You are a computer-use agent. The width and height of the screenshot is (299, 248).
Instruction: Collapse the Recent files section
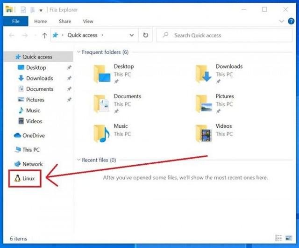(x=78, y=160)
